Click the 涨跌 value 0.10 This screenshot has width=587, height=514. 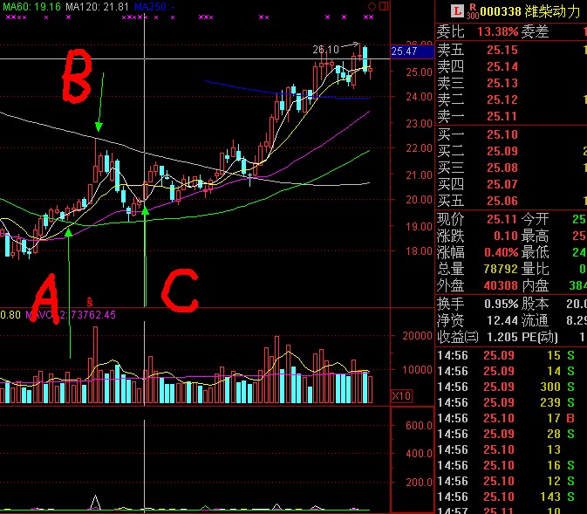tap(506, 236)
